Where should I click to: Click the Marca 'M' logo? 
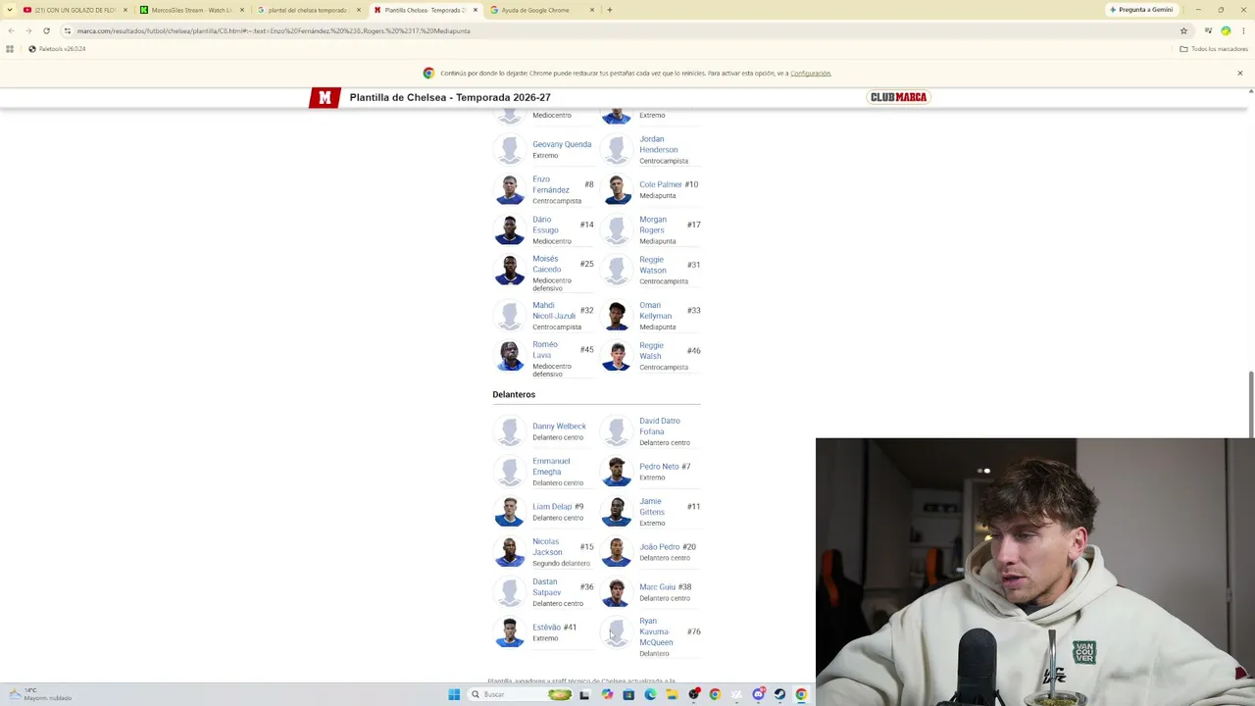(325, 97)
